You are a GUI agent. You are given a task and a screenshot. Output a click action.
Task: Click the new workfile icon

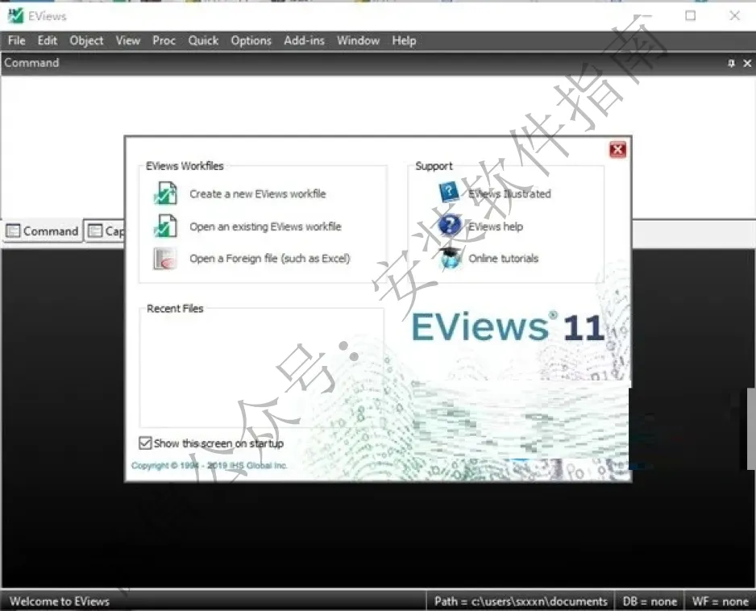point(165,193)
